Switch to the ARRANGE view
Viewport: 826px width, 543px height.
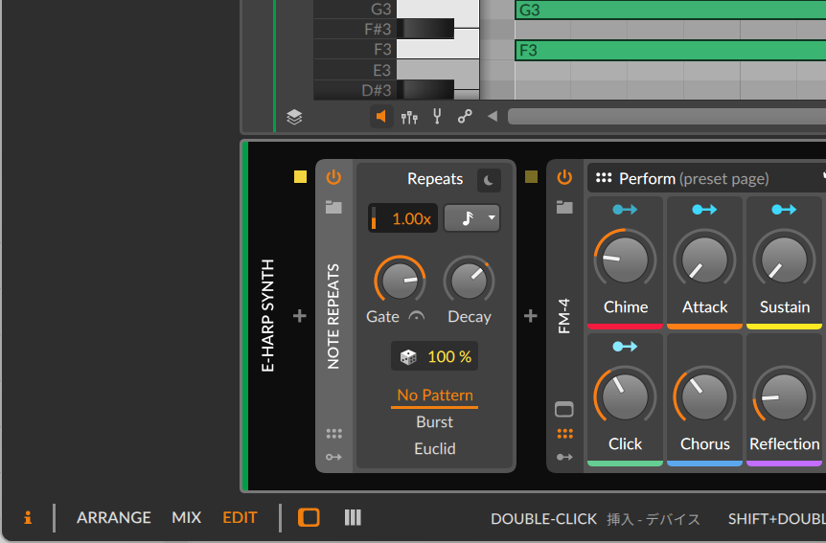click(x=114, y=518)
